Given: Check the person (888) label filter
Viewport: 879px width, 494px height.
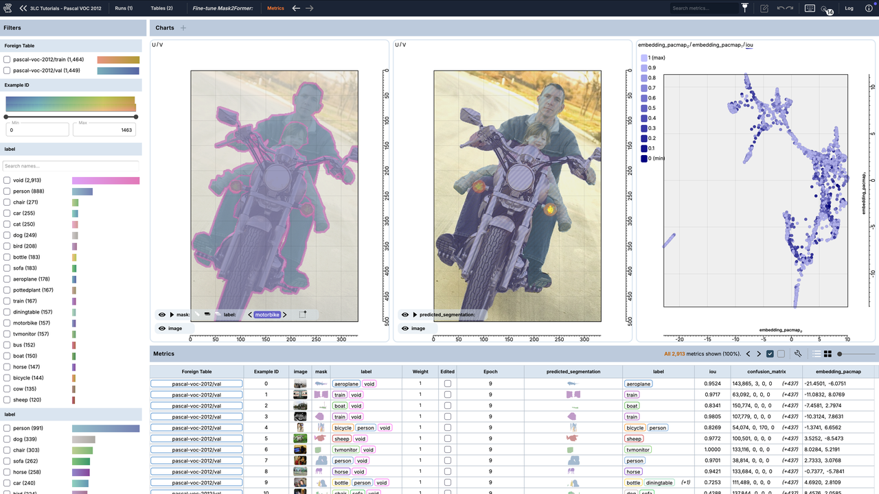Looking at the screenshot, I should pyautogui.click(x=7, y=191).
